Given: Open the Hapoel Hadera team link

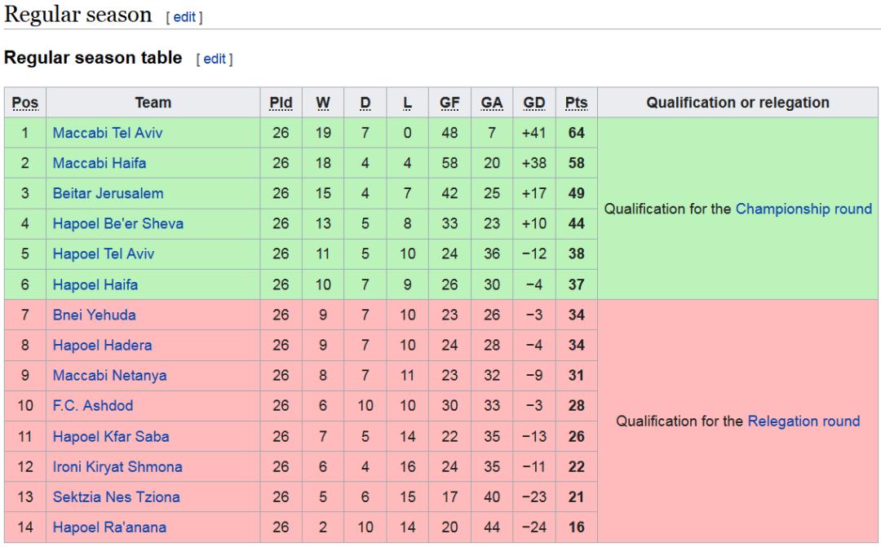Looking at the screenshot, I should point(102,346).
